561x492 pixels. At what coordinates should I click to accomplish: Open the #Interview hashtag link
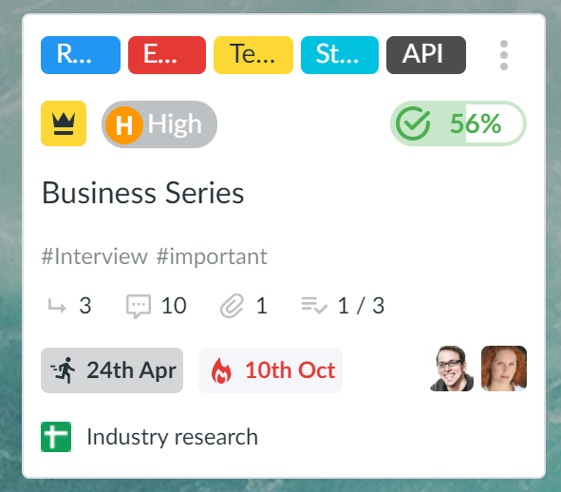[95, 256]
